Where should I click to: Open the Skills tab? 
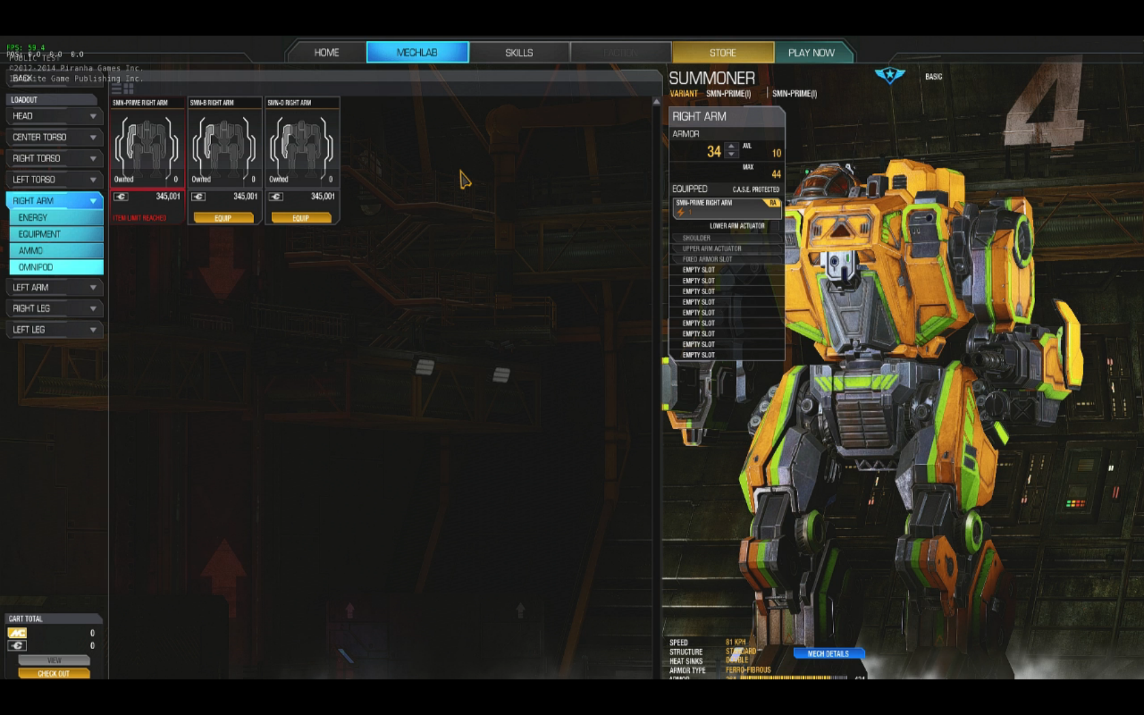tap(519, 52)
